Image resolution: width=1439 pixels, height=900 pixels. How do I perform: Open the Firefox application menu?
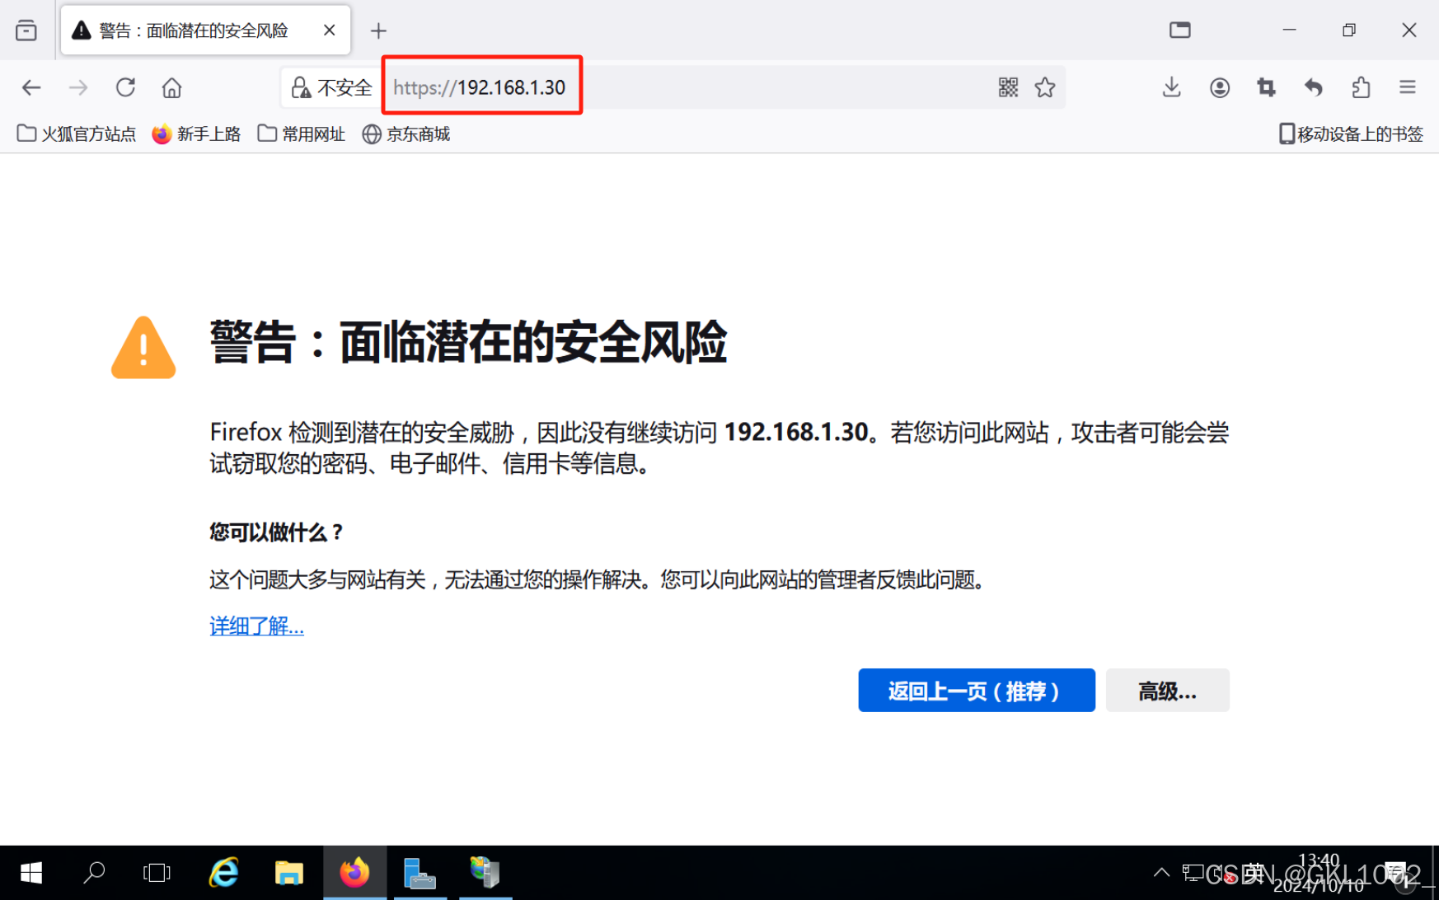(1408, 87)
